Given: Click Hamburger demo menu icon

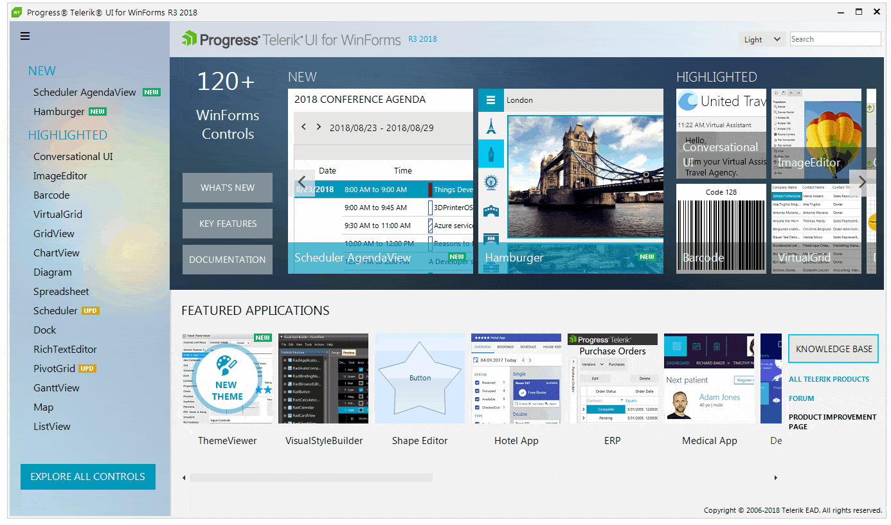Looking at the screenshot, I should pyautogui.click(x=491, y=100).
